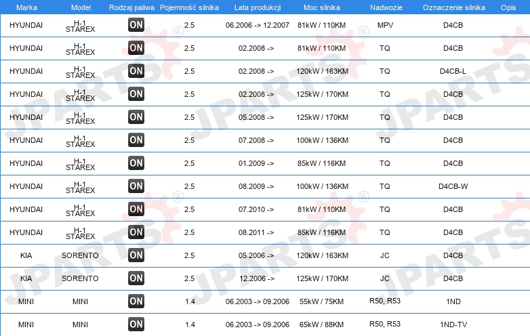The height and width of the screenshot is (336, 530).
Task: Select the Rodzaj paliwa header
Action: (x=131, y=7)
